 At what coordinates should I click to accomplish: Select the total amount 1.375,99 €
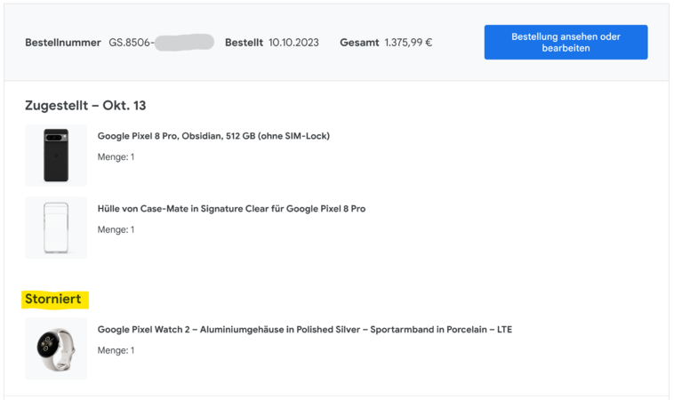[408, 43]
